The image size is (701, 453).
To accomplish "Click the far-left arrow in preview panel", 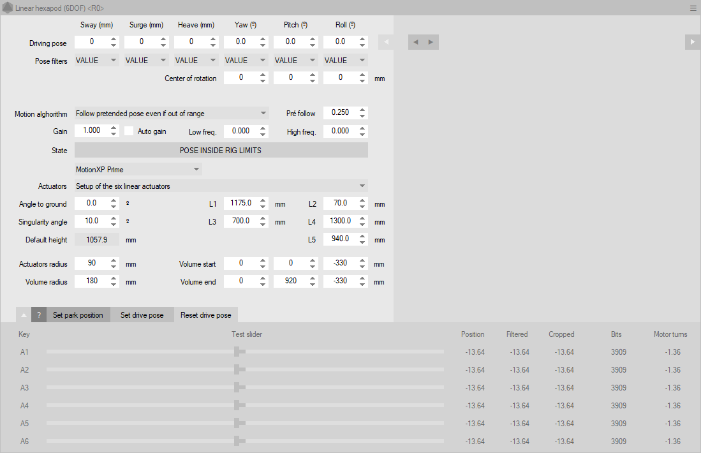I will pos(386,42).
